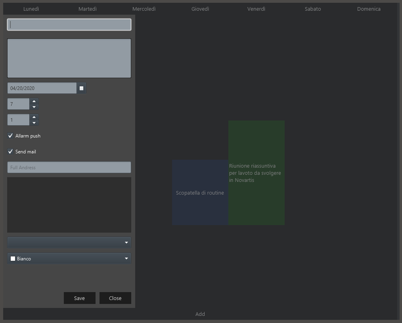
Task: Toggle the Allarm push checkbox
Action: (x=10, y=136)
